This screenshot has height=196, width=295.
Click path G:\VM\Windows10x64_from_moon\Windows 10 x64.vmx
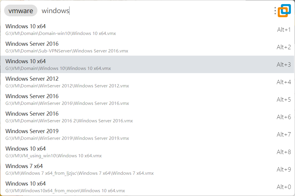click(65, 190)
